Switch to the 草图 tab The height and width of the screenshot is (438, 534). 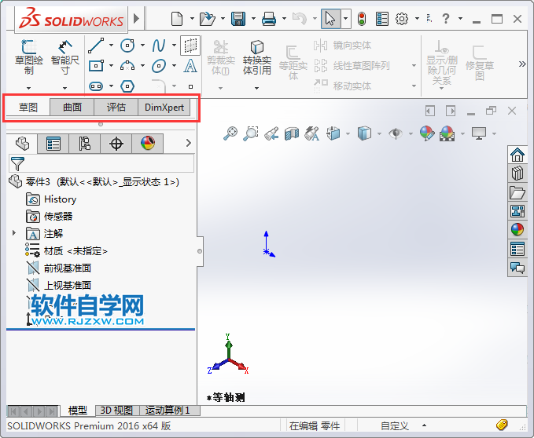(28, 108)
